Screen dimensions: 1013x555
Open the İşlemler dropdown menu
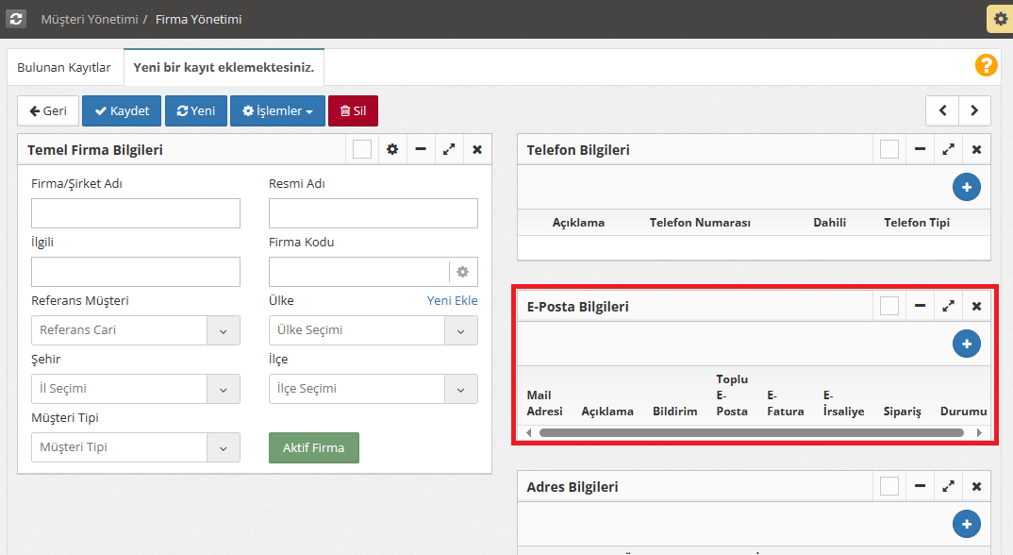coord(277,111)
